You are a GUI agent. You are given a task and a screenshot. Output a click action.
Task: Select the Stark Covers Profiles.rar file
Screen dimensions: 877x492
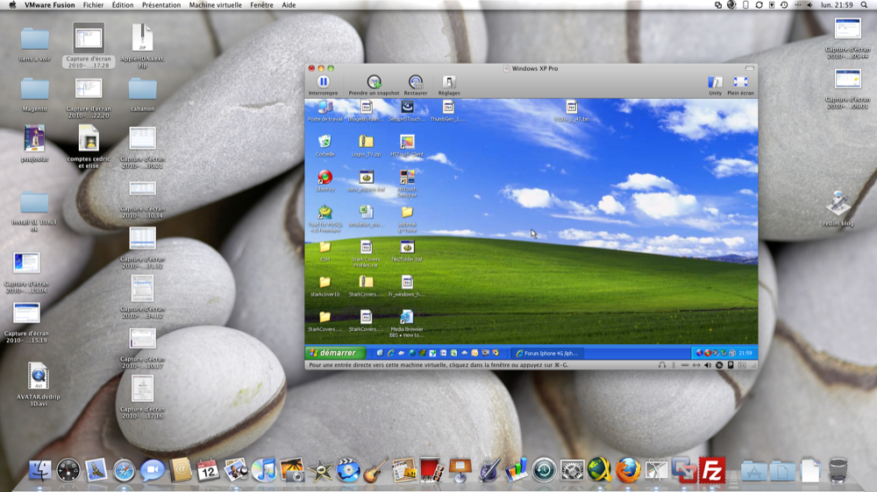coord(366,248)
